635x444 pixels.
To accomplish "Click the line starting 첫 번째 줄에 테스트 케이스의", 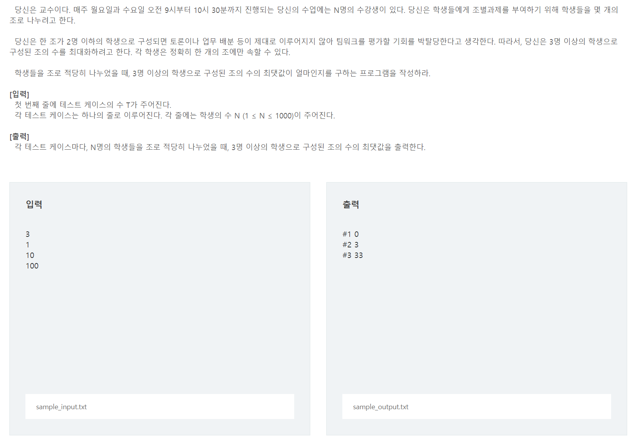I will pos(93,105).
